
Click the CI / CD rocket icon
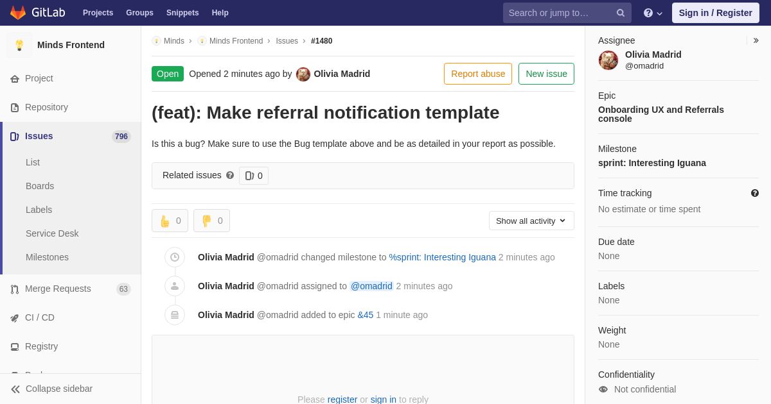click(x=15, y=317)
